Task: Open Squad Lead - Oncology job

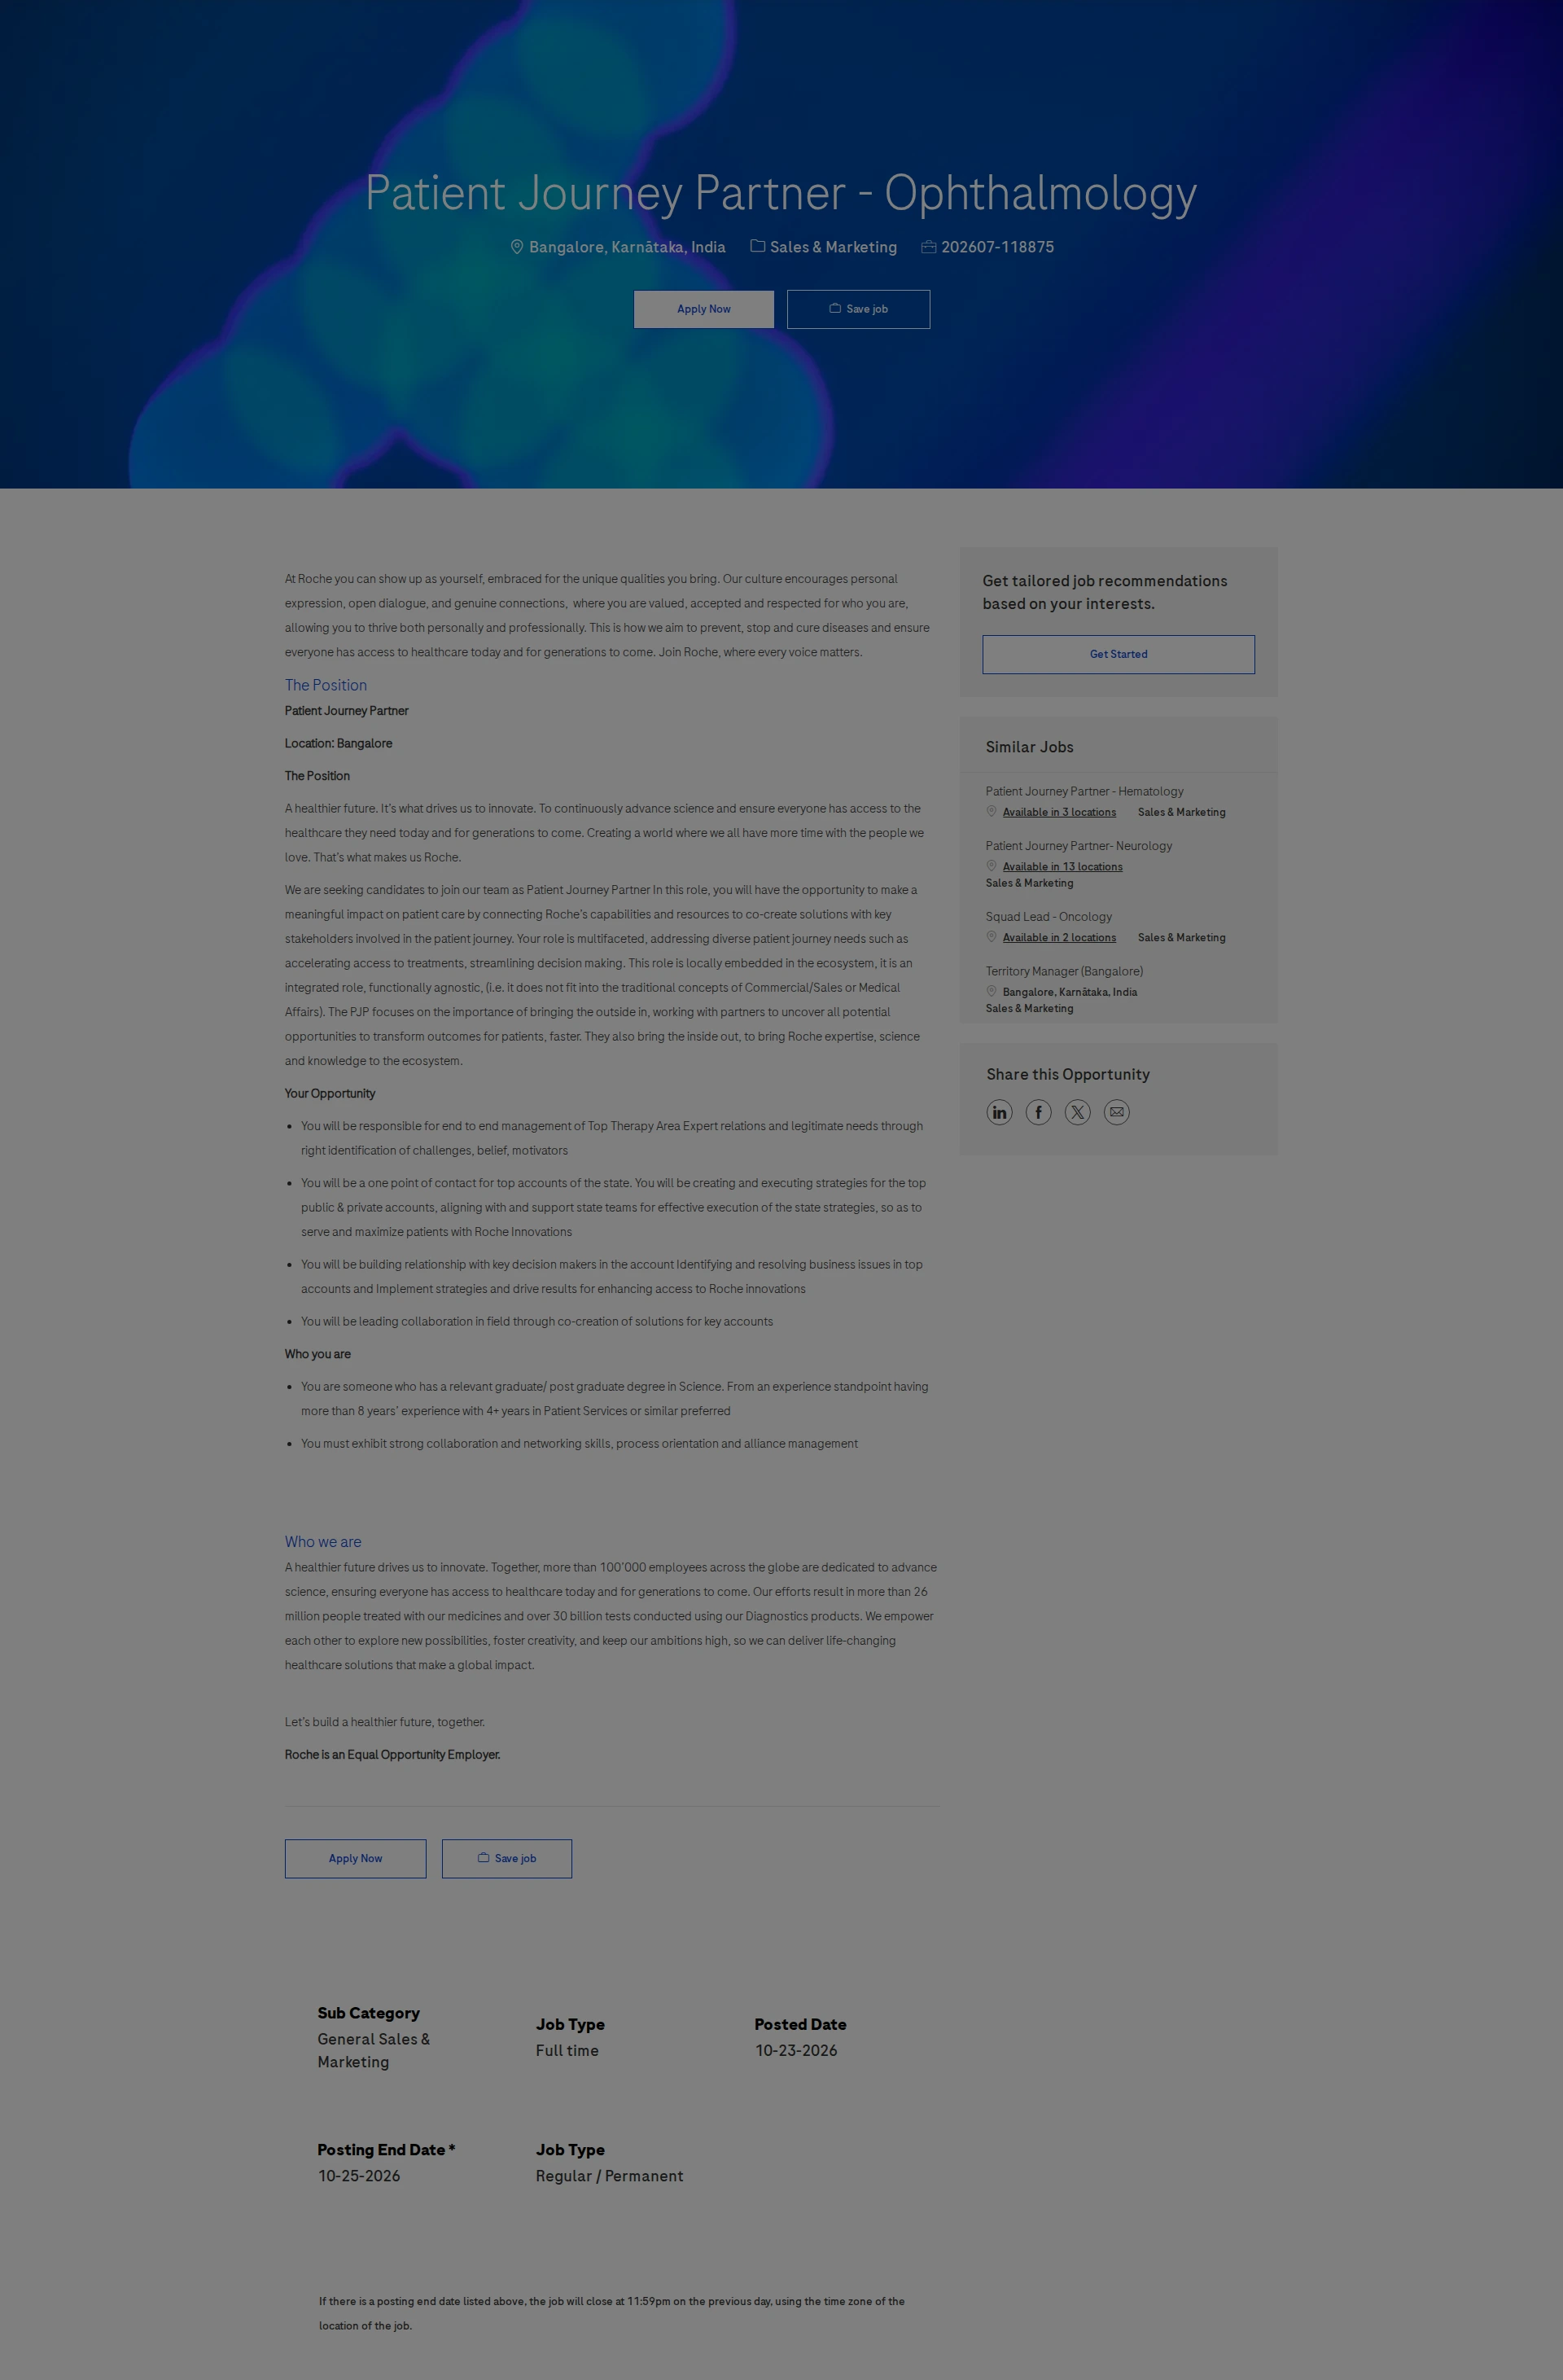Action: [x=1048, y=917]
